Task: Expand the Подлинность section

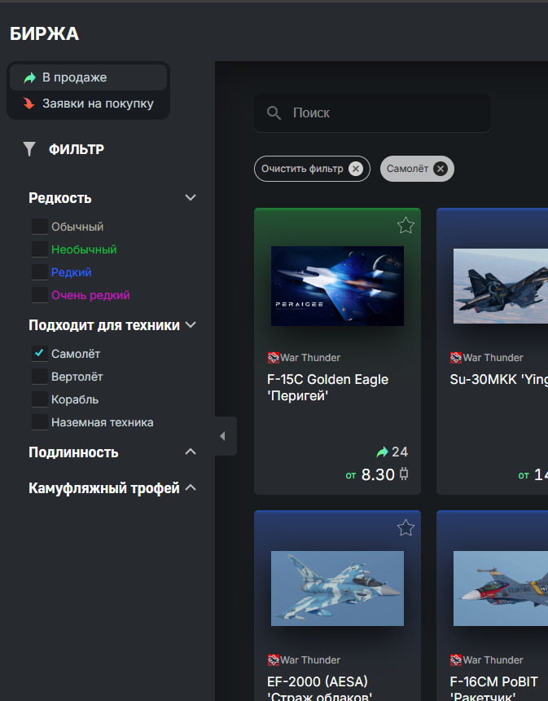Action: pyautogui.click(x=191, y=452)
